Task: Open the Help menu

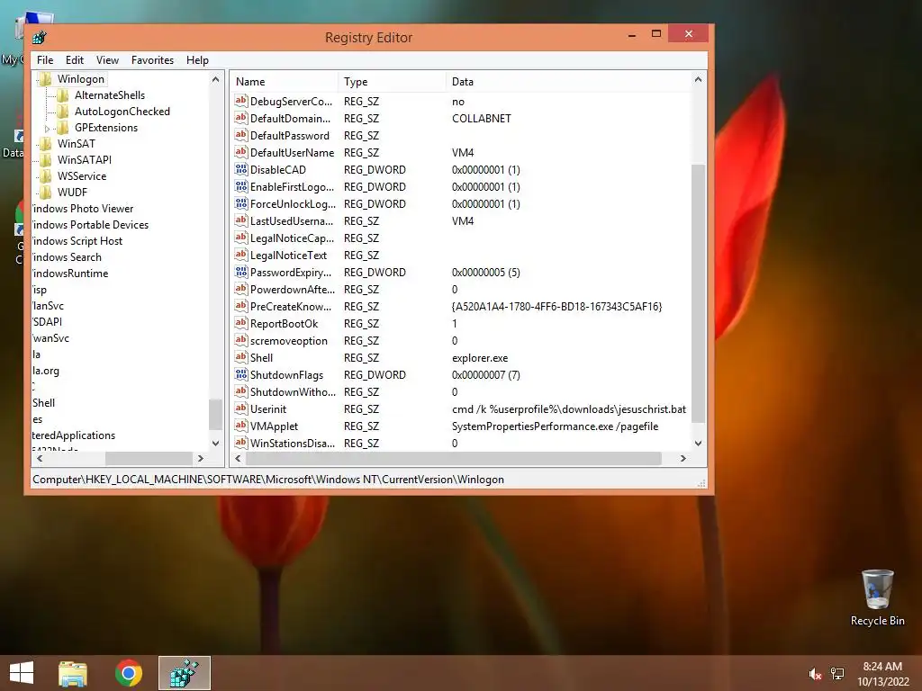Action: pyautogui.click(x=197, y=60)
